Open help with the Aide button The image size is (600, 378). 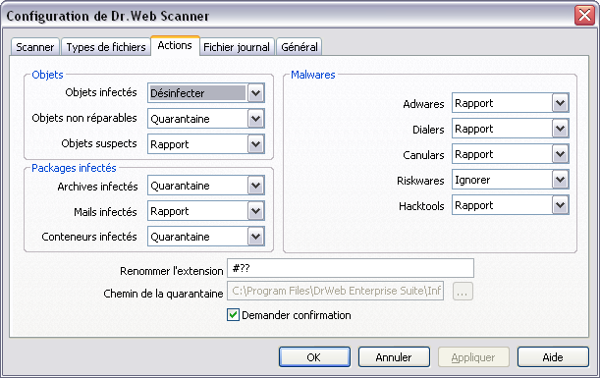click(x=553, y=357)
